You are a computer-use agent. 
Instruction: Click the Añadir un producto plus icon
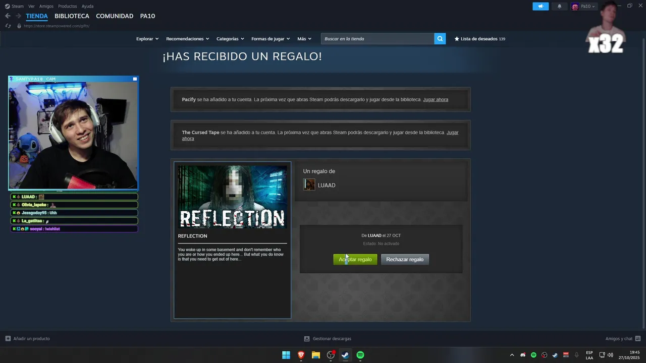(8, 339)
